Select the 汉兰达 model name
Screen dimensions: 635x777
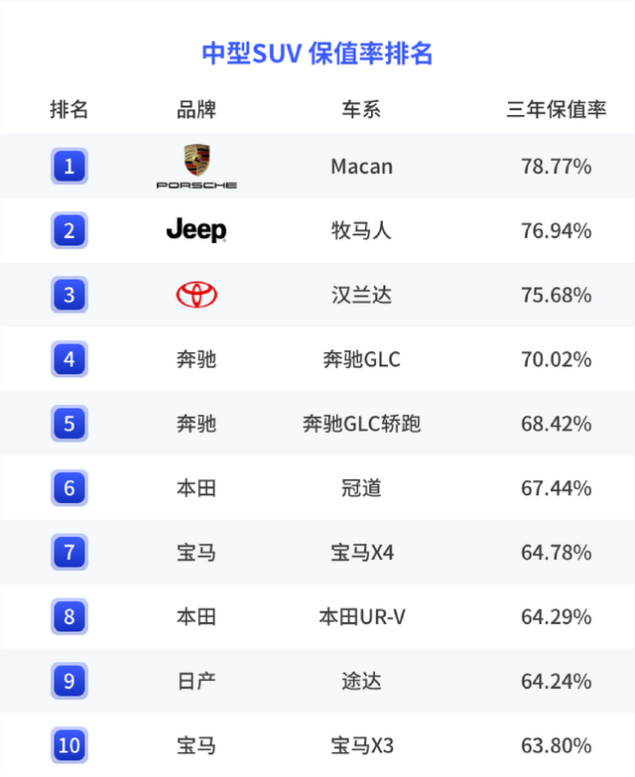point(361,295)
